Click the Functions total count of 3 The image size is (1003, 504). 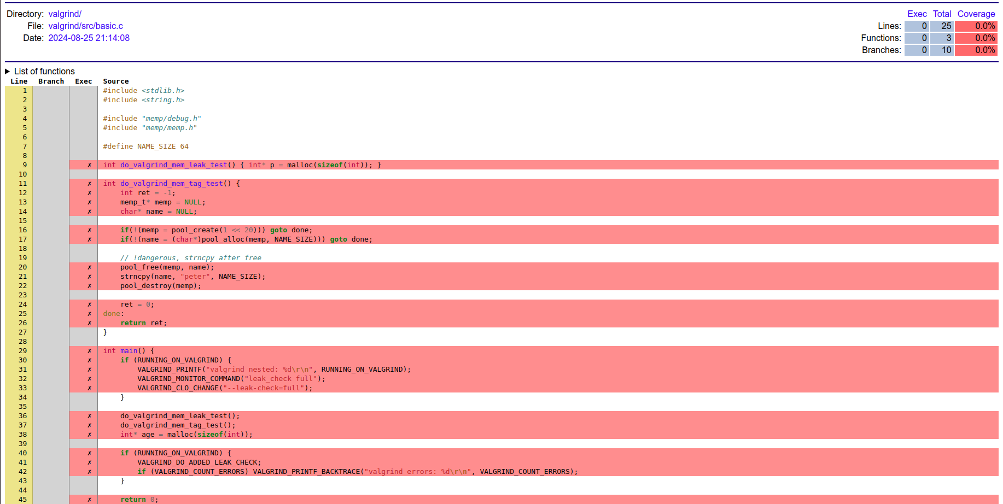tap(942, 38)
